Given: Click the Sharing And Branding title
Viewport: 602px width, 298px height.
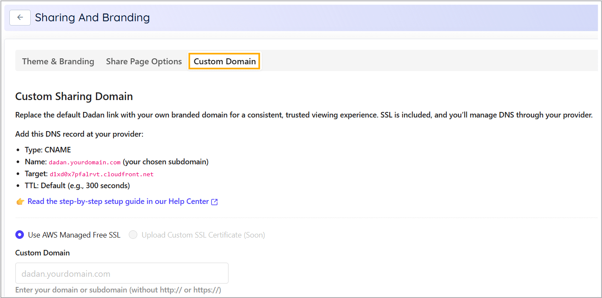Looking at the screenshot, I should 93,17.
